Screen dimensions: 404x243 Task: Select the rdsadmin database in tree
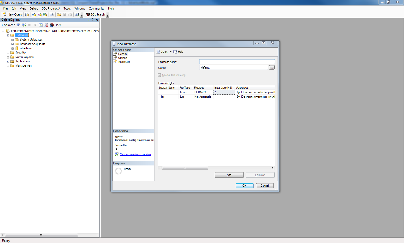pyautogui.click(x=26, y=48)
